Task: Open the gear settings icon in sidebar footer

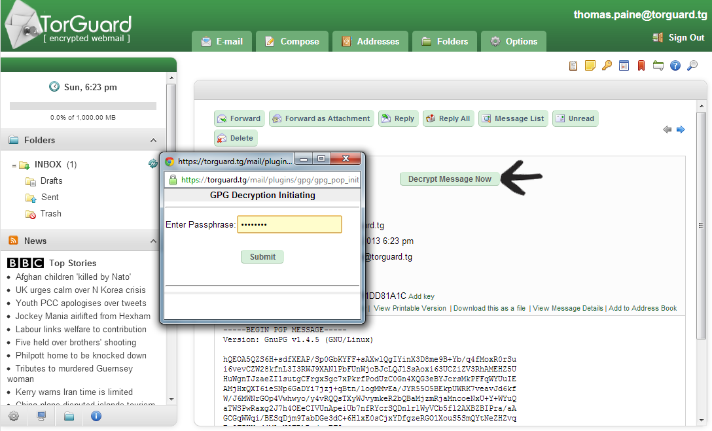Action: (14, 416)
